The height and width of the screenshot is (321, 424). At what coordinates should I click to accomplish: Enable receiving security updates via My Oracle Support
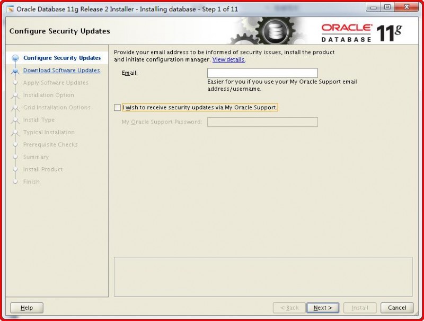(117, 107)
